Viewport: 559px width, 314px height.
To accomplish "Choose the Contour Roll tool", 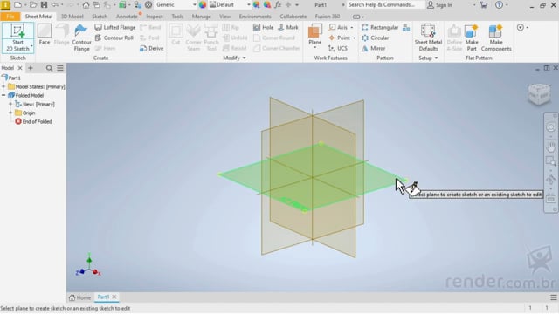I will click(x=114, y=38).
